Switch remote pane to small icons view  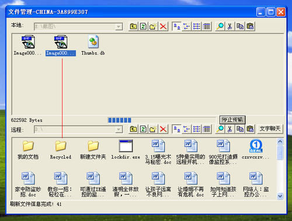coord(187,129)
